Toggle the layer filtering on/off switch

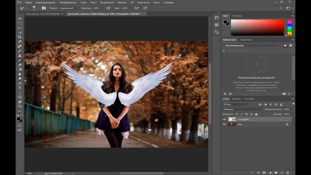[x=293, y=104]
